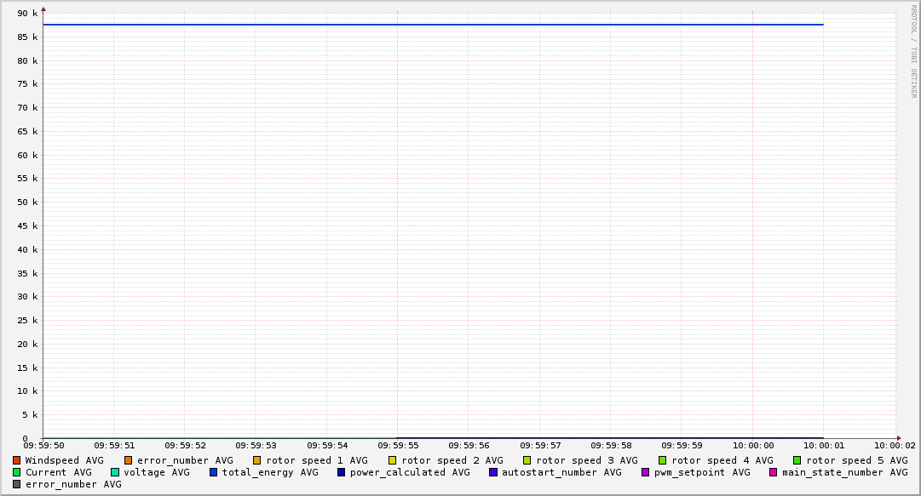Click the gray error_number AVG legend swatch
This screenshot has height=496, width=921.
(x=17, y=484)
